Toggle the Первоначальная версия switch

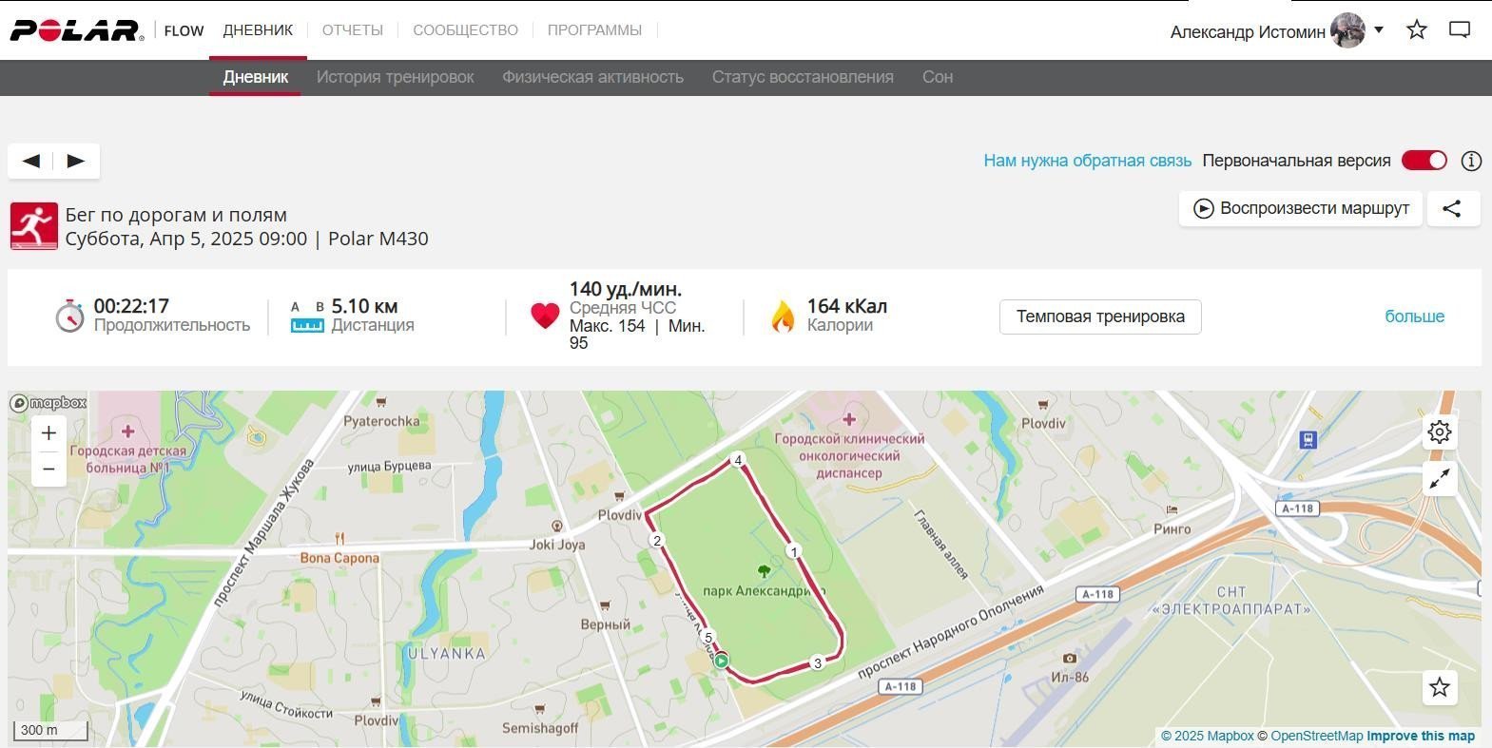(1424, 161)
